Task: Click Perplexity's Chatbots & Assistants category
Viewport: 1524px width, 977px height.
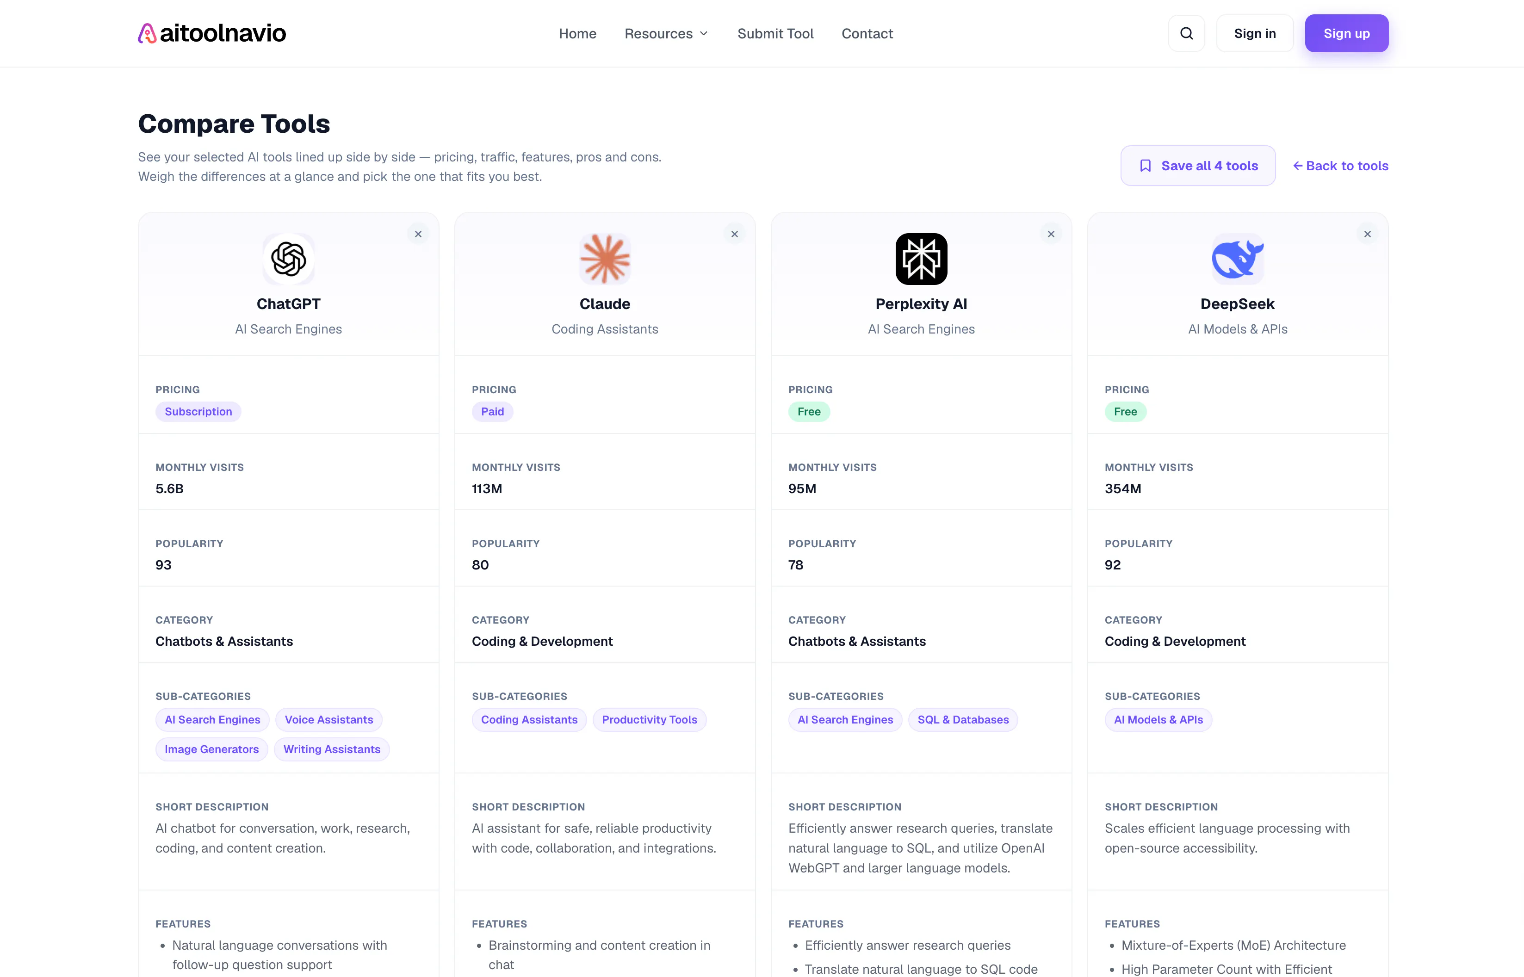Action: point(857,642)
